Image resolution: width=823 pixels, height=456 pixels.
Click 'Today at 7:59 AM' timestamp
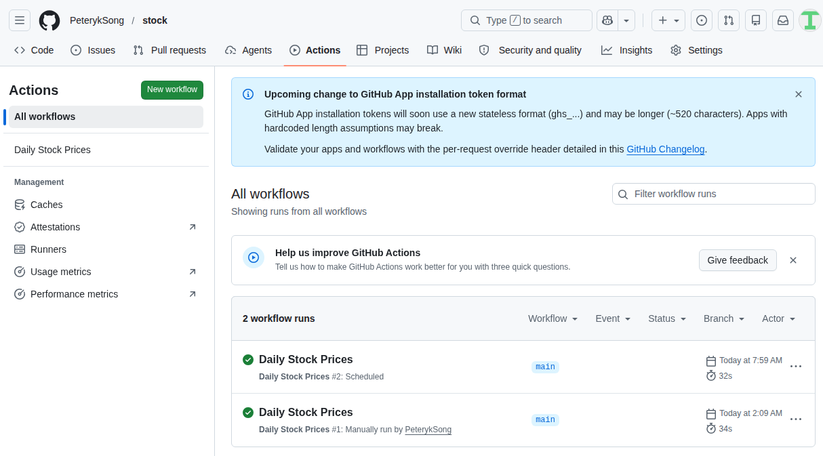[750, 360]
